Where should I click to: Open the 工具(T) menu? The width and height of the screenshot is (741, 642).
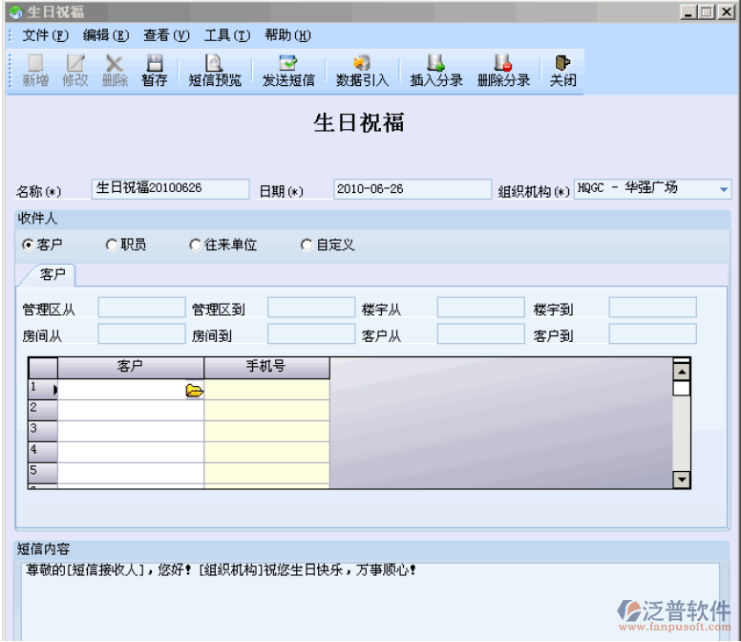click(x=226, y=35)
